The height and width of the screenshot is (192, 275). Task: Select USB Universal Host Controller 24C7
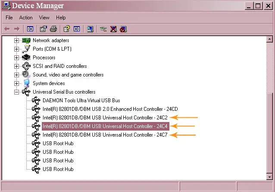click(105, 135)
